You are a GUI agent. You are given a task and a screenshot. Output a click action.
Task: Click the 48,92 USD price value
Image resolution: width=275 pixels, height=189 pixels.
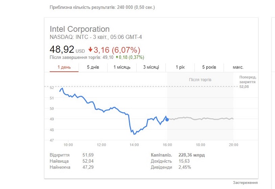67,50
